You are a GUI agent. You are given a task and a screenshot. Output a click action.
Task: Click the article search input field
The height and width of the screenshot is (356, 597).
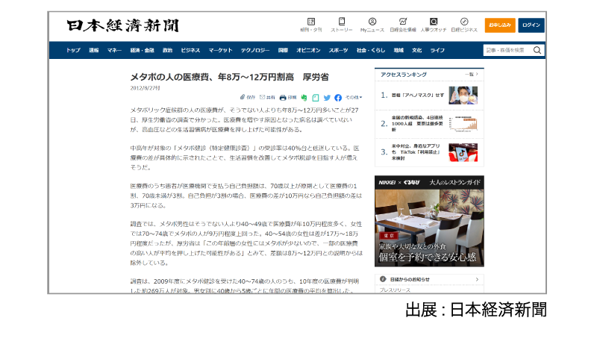[x=505, y=50]
